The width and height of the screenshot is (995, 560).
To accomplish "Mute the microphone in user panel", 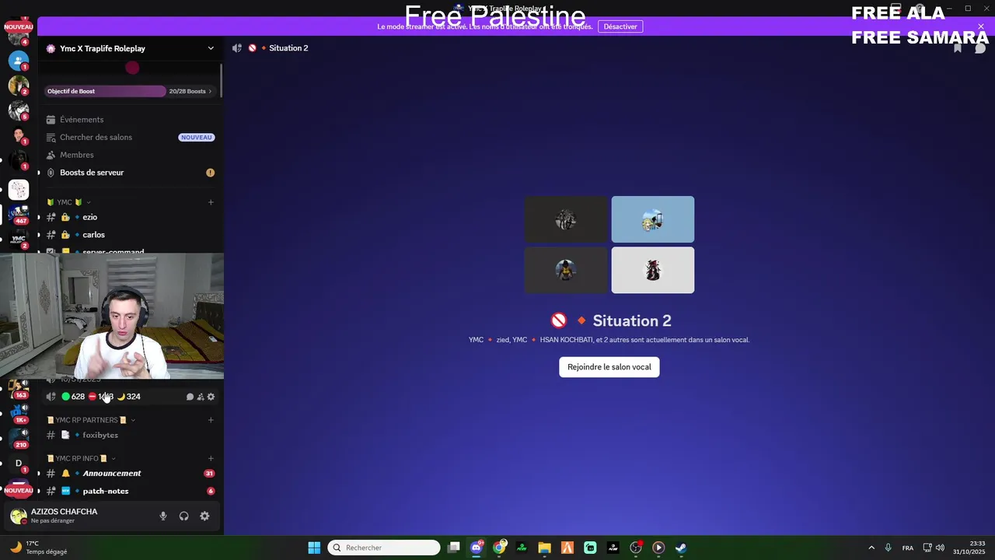I will [163, 516].
